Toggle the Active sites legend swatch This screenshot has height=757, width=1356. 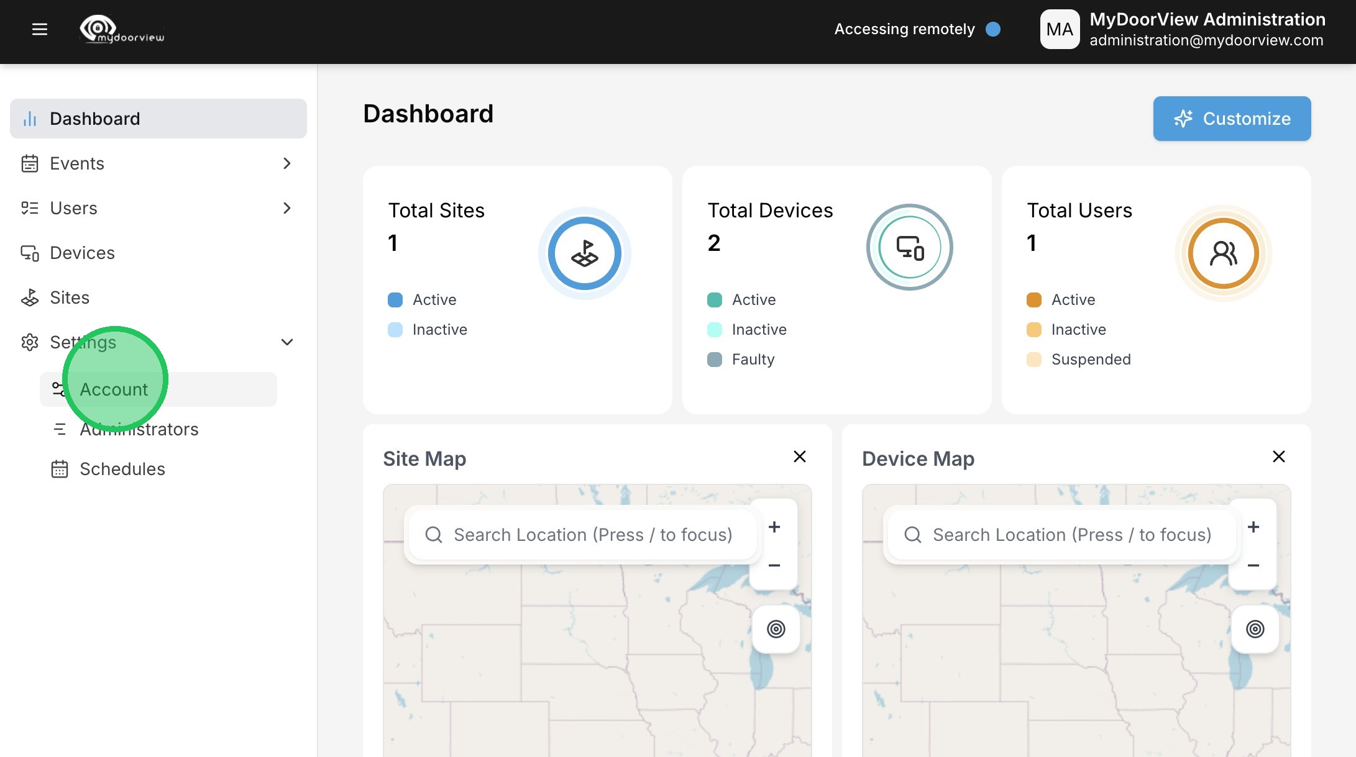pyautogui.click(x=395, y=300)
